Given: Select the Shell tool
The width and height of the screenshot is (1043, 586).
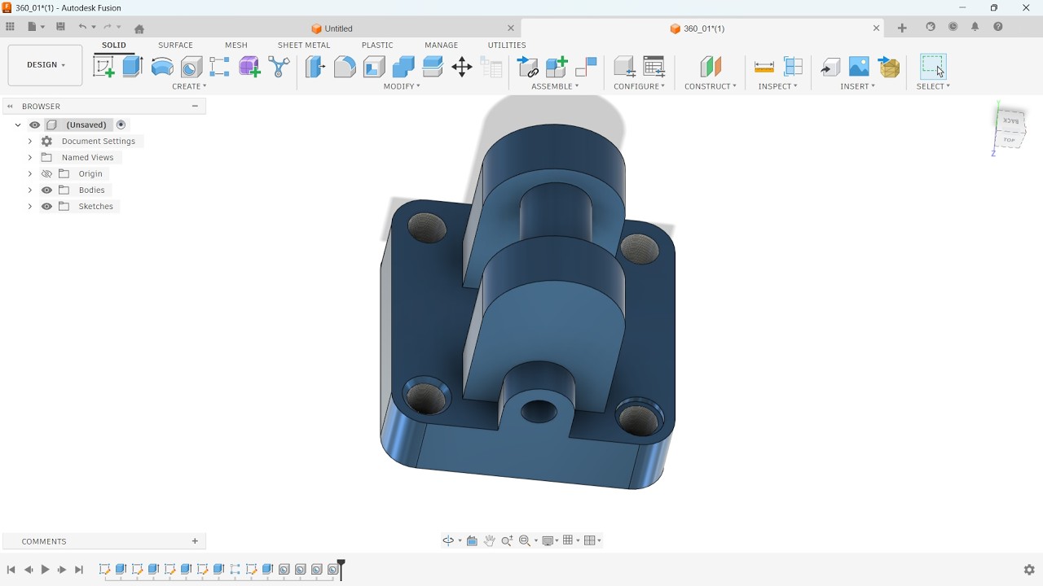Looking at the screenshot, I should [x=374, y=67].
